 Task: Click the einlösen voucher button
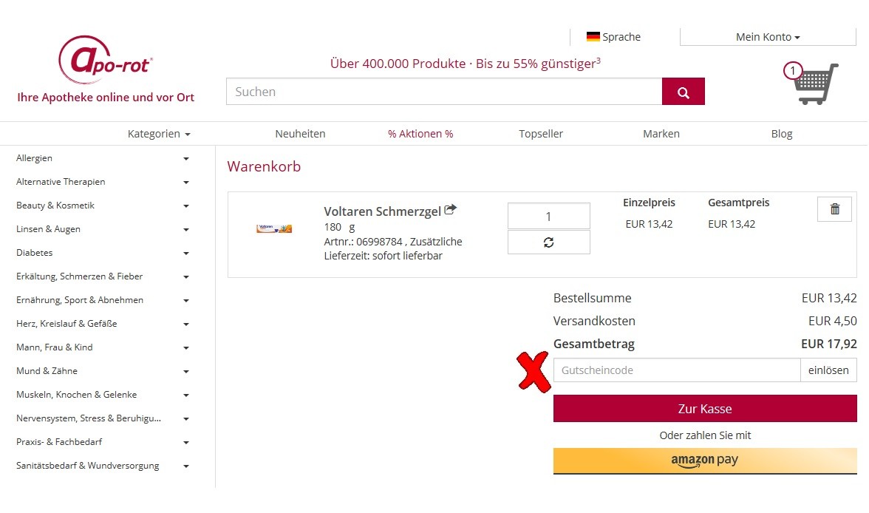click(x=828, y=370)
